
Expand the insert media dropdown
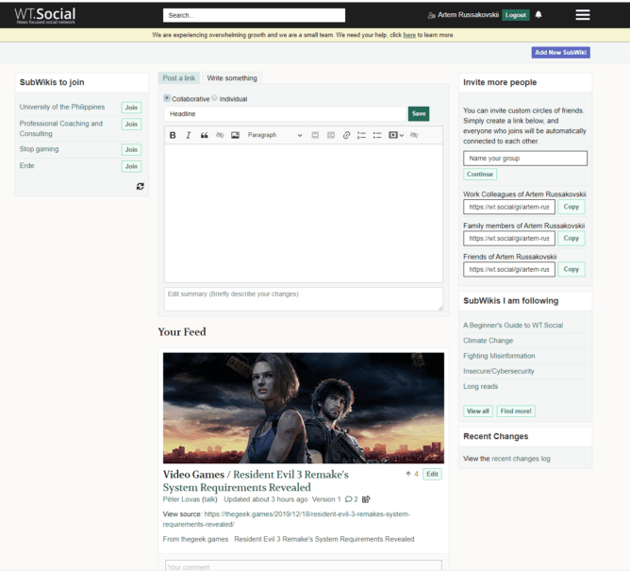[396, 135]
